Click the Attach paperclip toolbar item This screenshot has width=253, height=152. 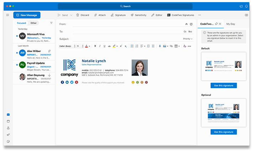tap(100, 15)
